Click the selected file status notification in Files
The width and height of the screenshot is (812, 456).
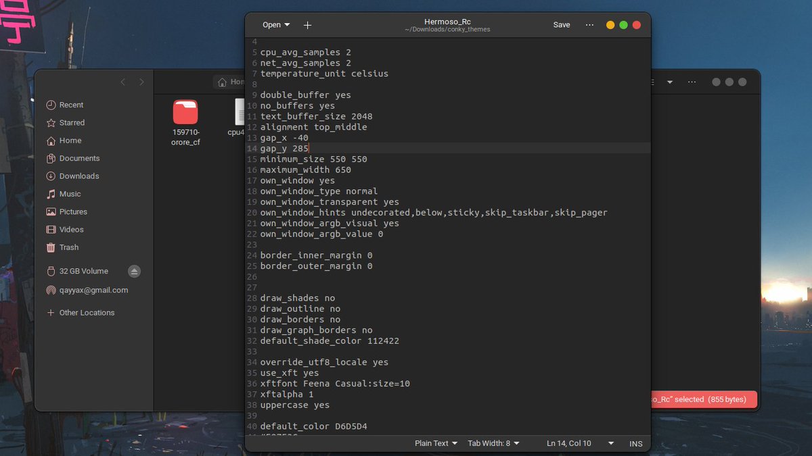pos(704,399)
